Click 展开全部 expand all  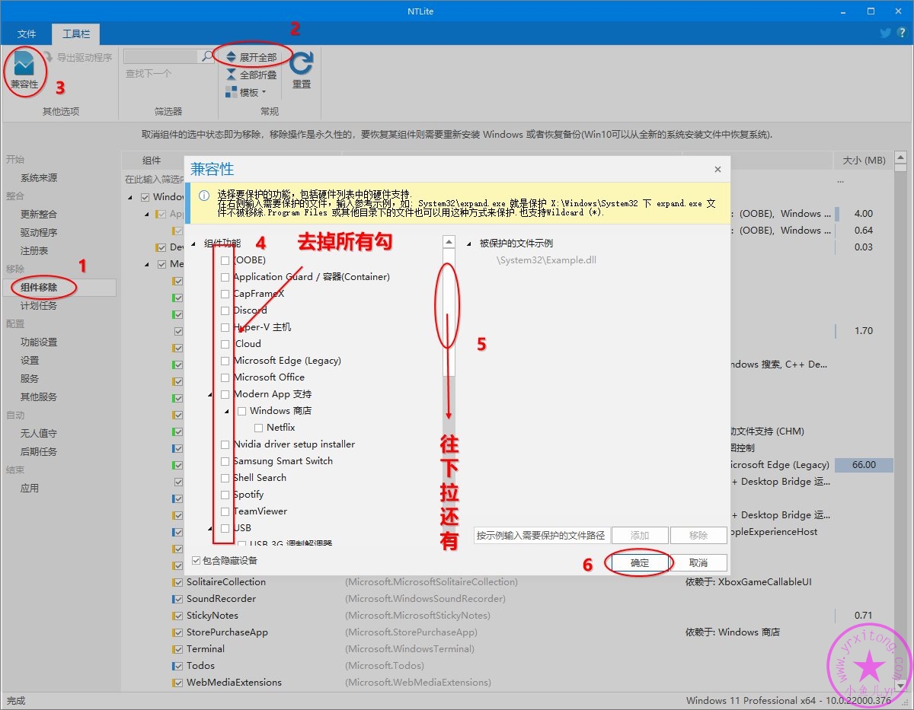251,57
